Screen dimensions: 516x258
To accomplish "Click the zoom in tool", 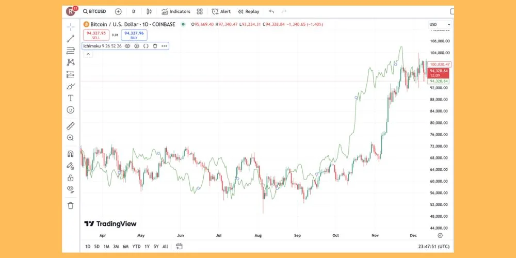I will (x=71, y=138).
